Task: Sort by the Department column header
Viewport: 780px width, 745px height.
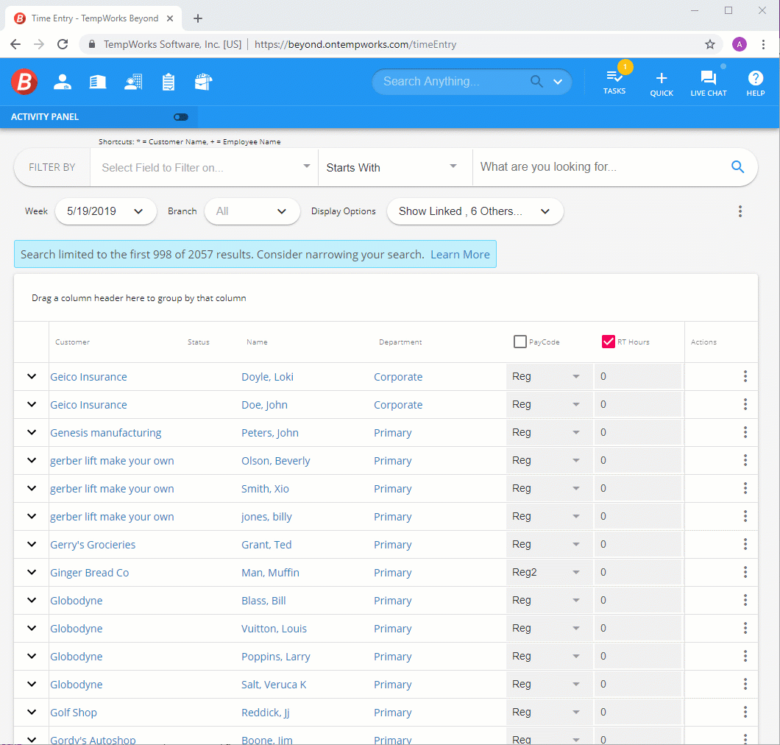Action: tap(400, 342)
